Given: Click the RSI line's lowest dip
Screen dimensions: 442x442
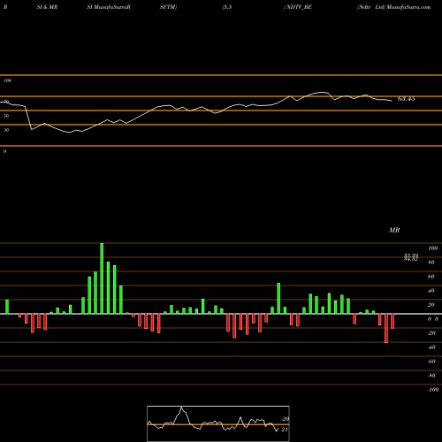Looking at the screenshot, I should coord(70,133).
